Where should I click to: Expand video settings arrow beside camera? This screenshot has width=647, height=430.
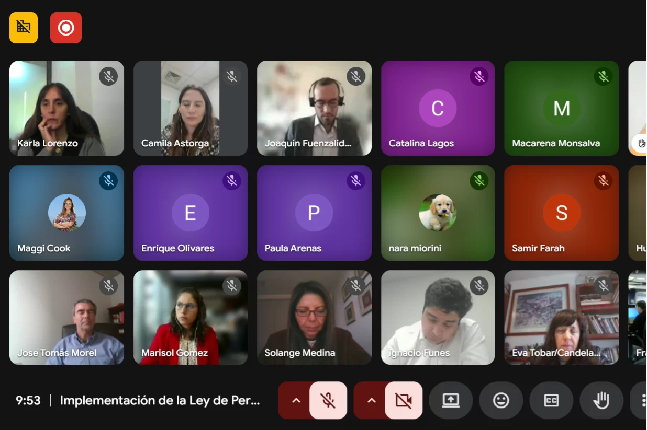[372, 400]
